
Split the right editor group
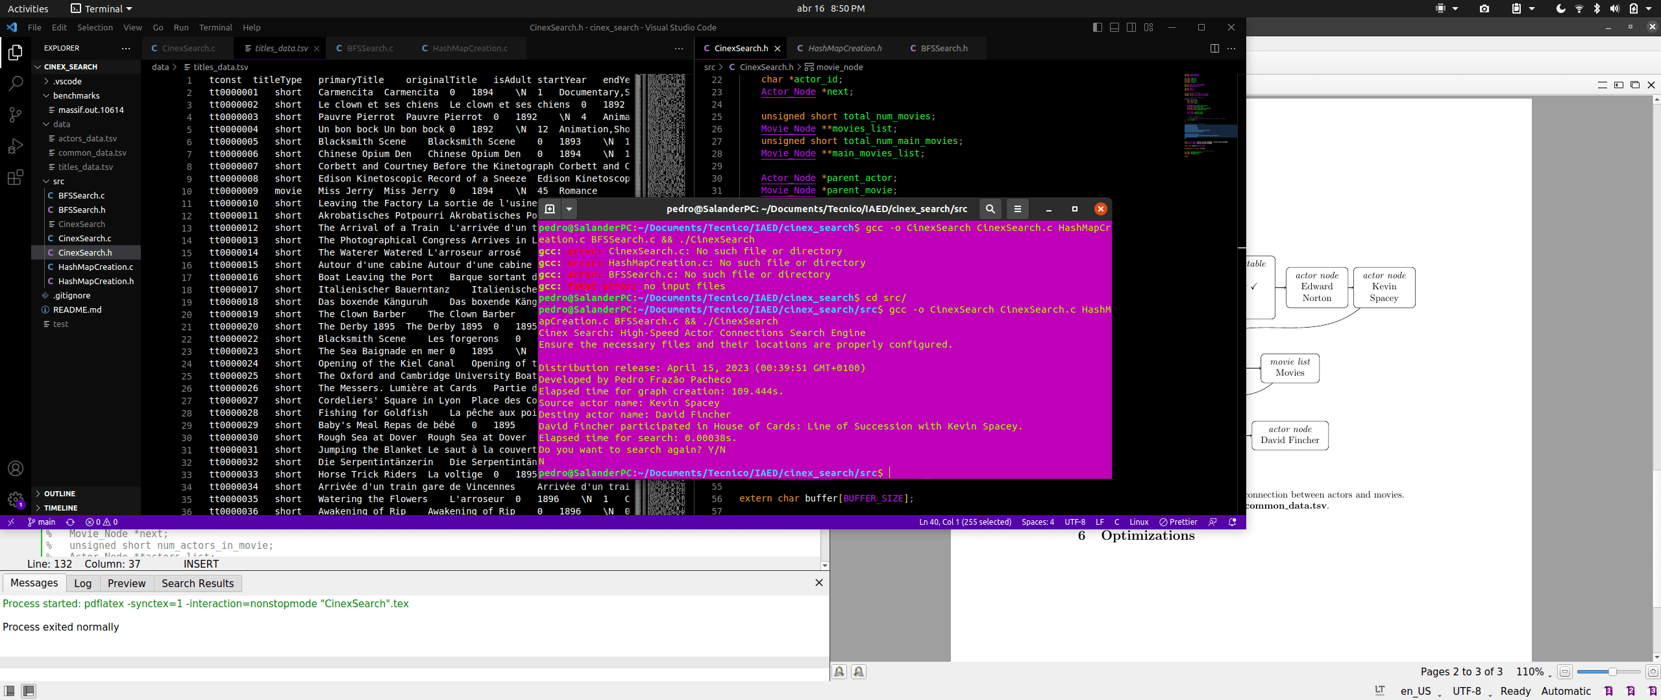1214,49
